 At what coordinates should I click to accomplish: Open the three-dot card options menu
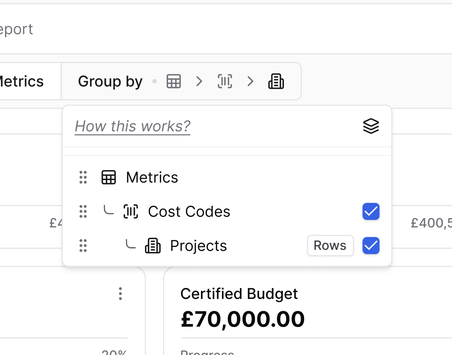120,294
